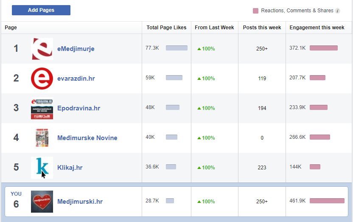Click the 250+ posts value for Medjimurski.hr
353x222 pixels.
[262, 202]
